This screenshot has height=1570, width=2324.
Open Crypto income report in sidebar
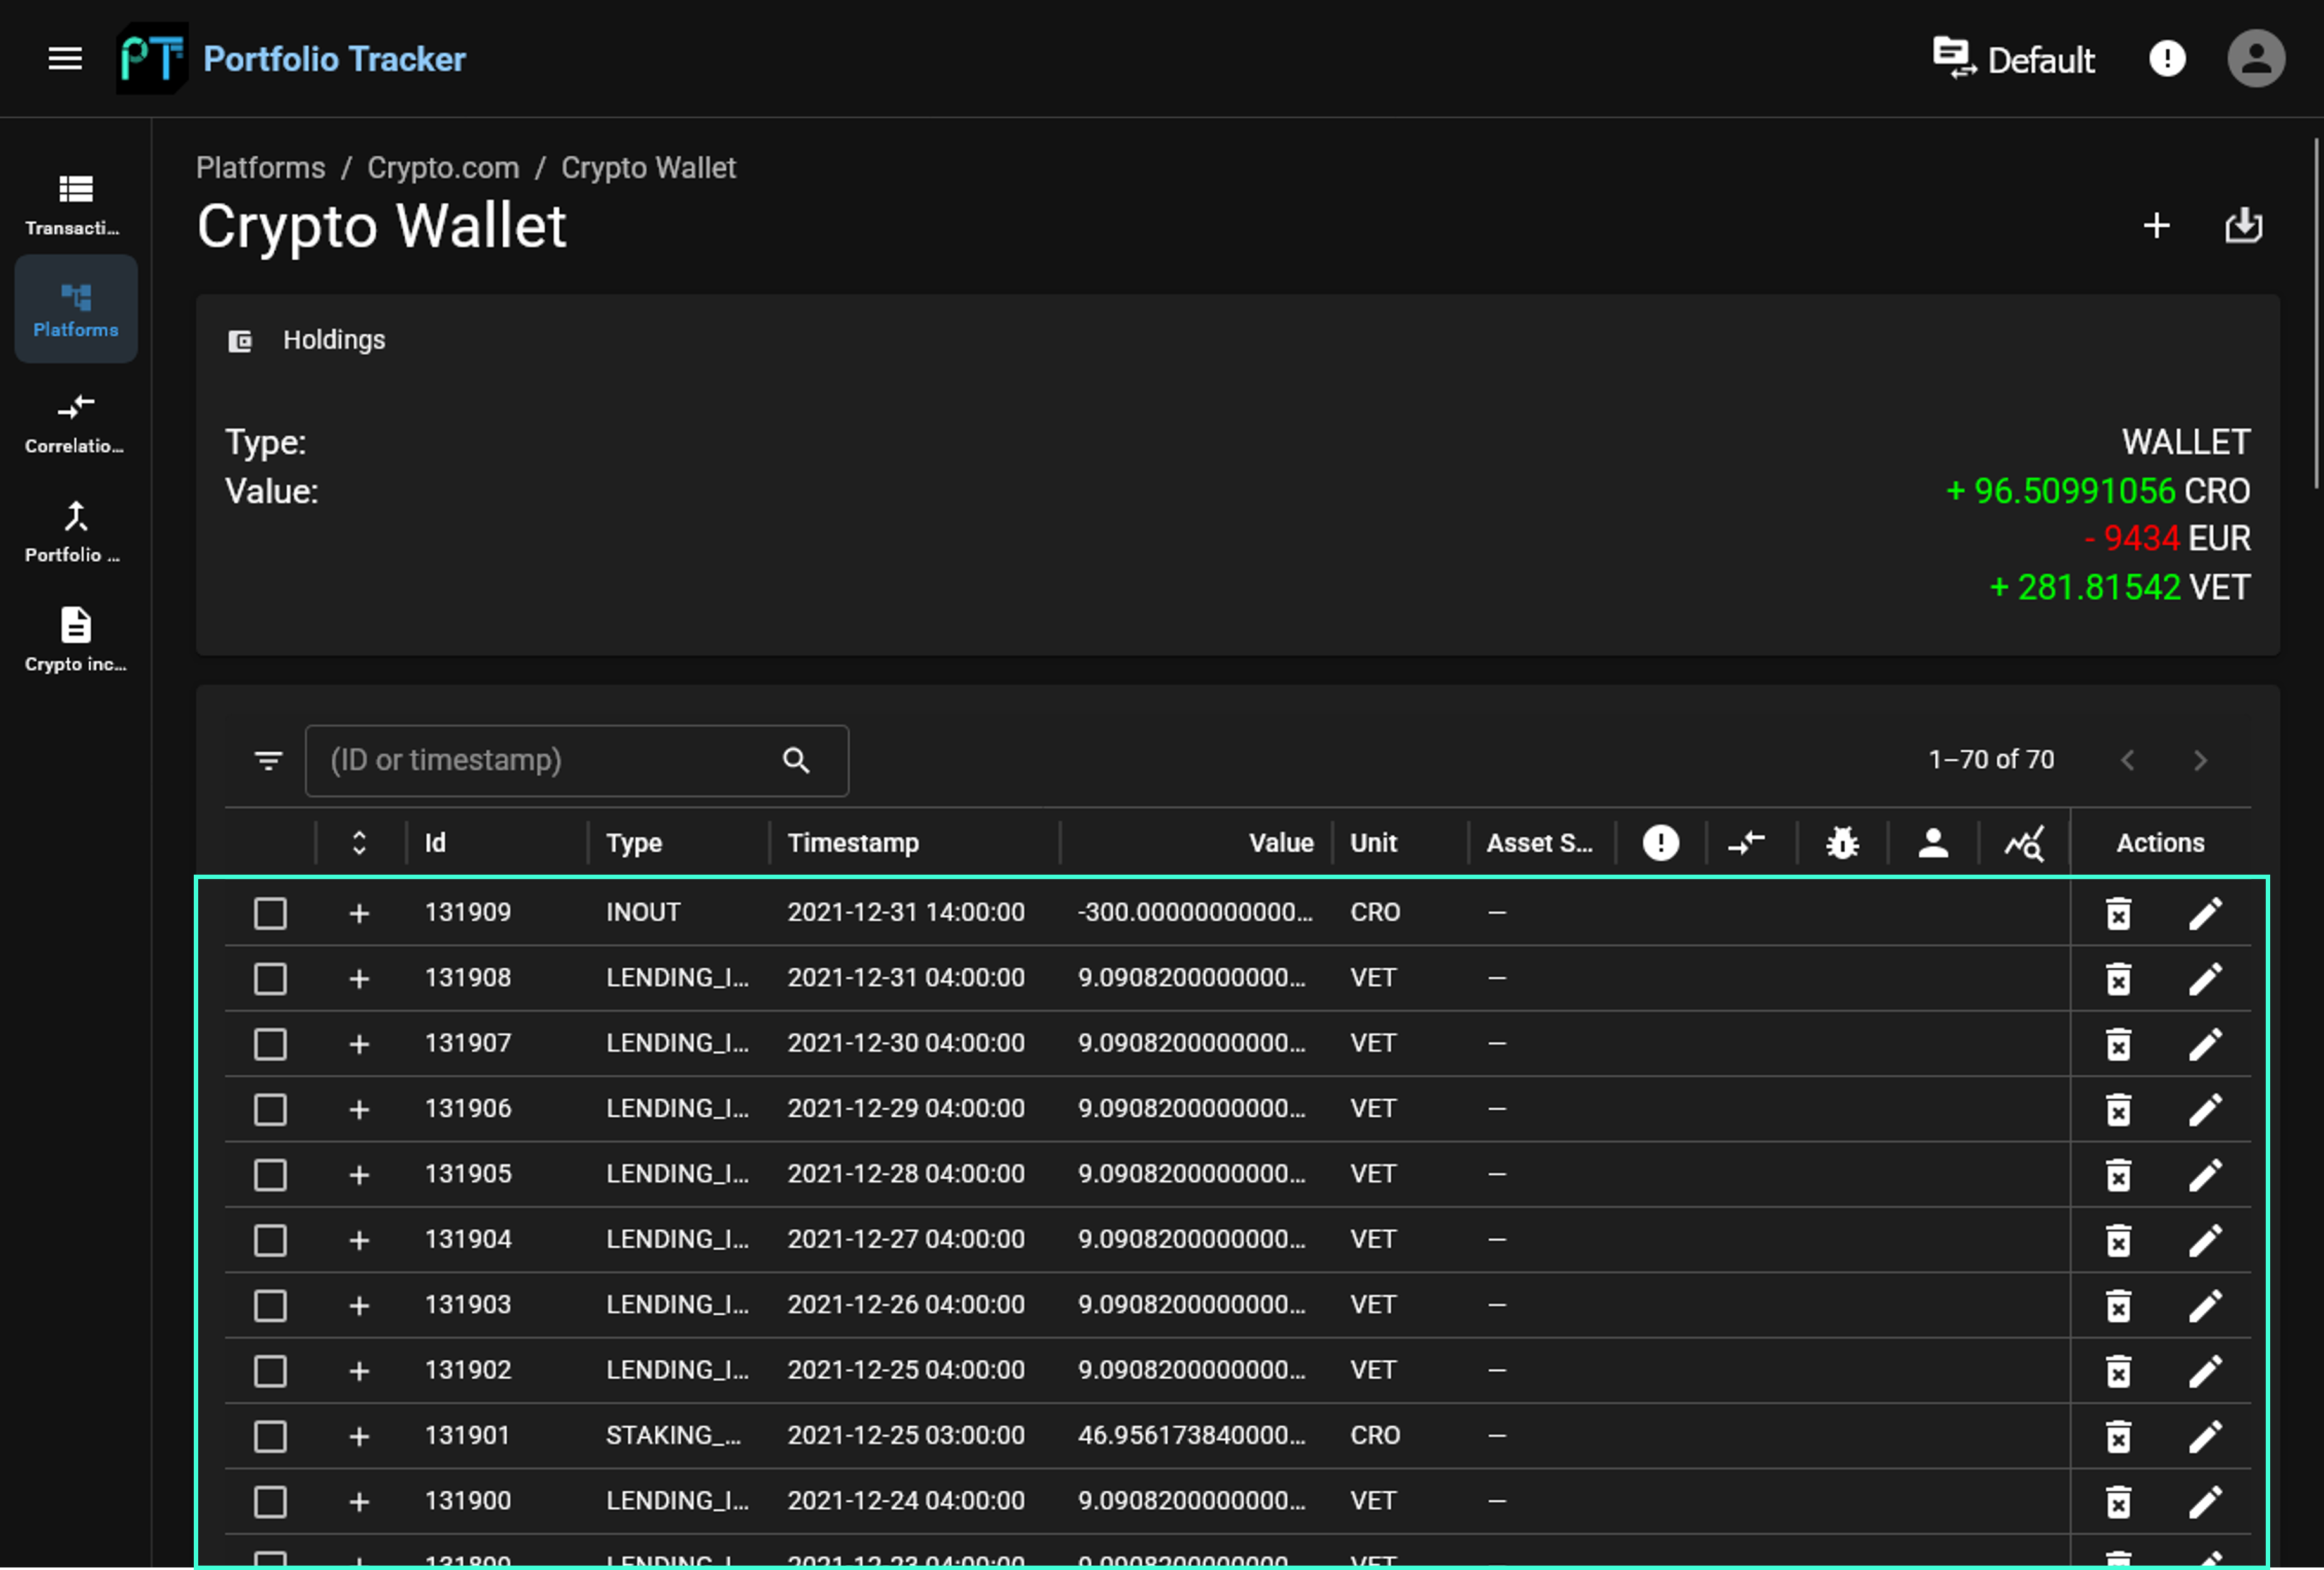(76, 640)
